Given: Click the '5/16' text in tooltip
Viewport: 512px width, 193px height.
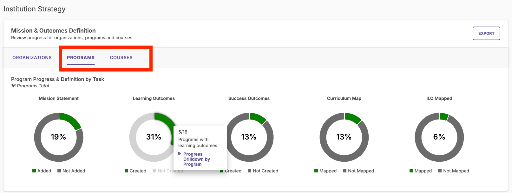Looking at the screenshot, I should [x=183, y=132].
